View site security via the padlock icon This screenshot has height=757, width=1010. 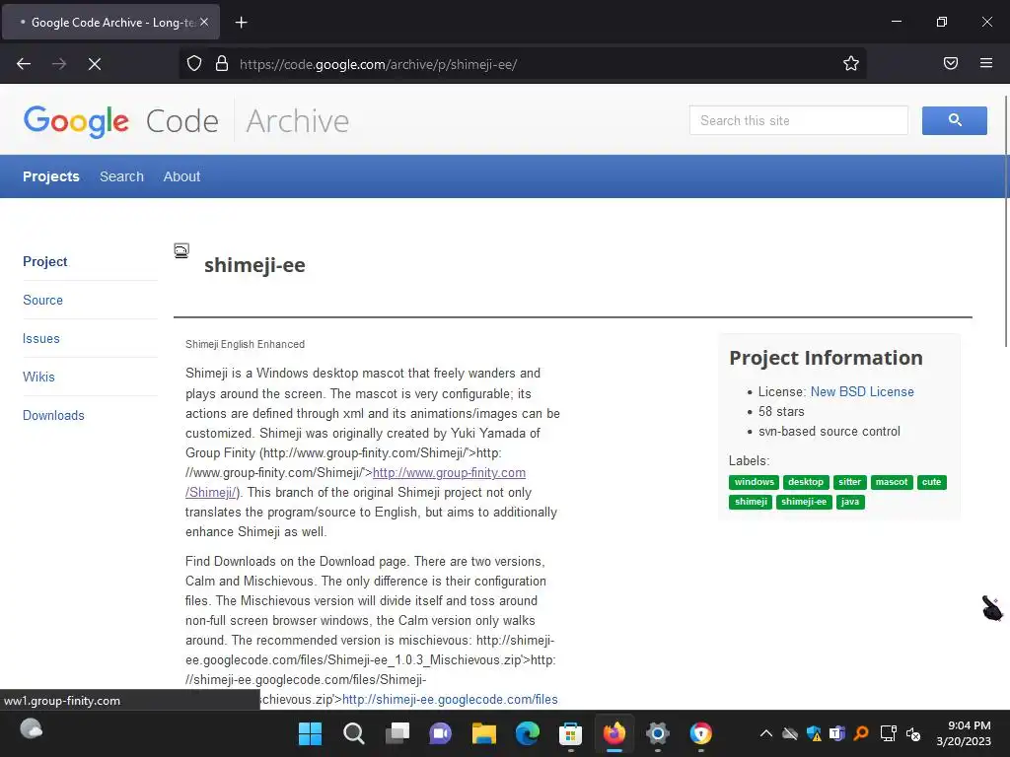222,63
